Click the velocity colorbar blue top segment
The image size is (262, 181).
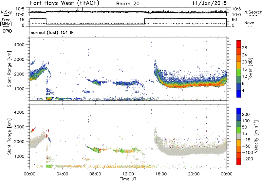[x=239, y=111]
